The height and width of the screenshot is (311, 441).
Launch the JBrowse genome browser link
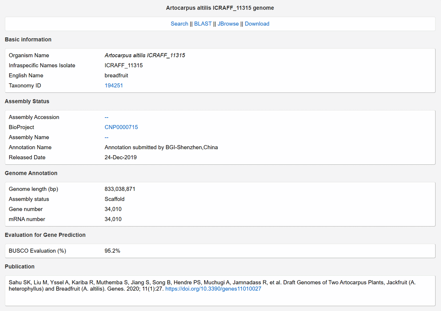coord(228,24)
